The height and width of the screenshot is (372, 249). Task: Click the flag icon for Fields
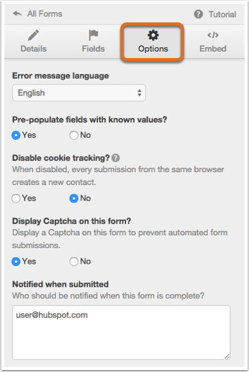tap(93, 35)
